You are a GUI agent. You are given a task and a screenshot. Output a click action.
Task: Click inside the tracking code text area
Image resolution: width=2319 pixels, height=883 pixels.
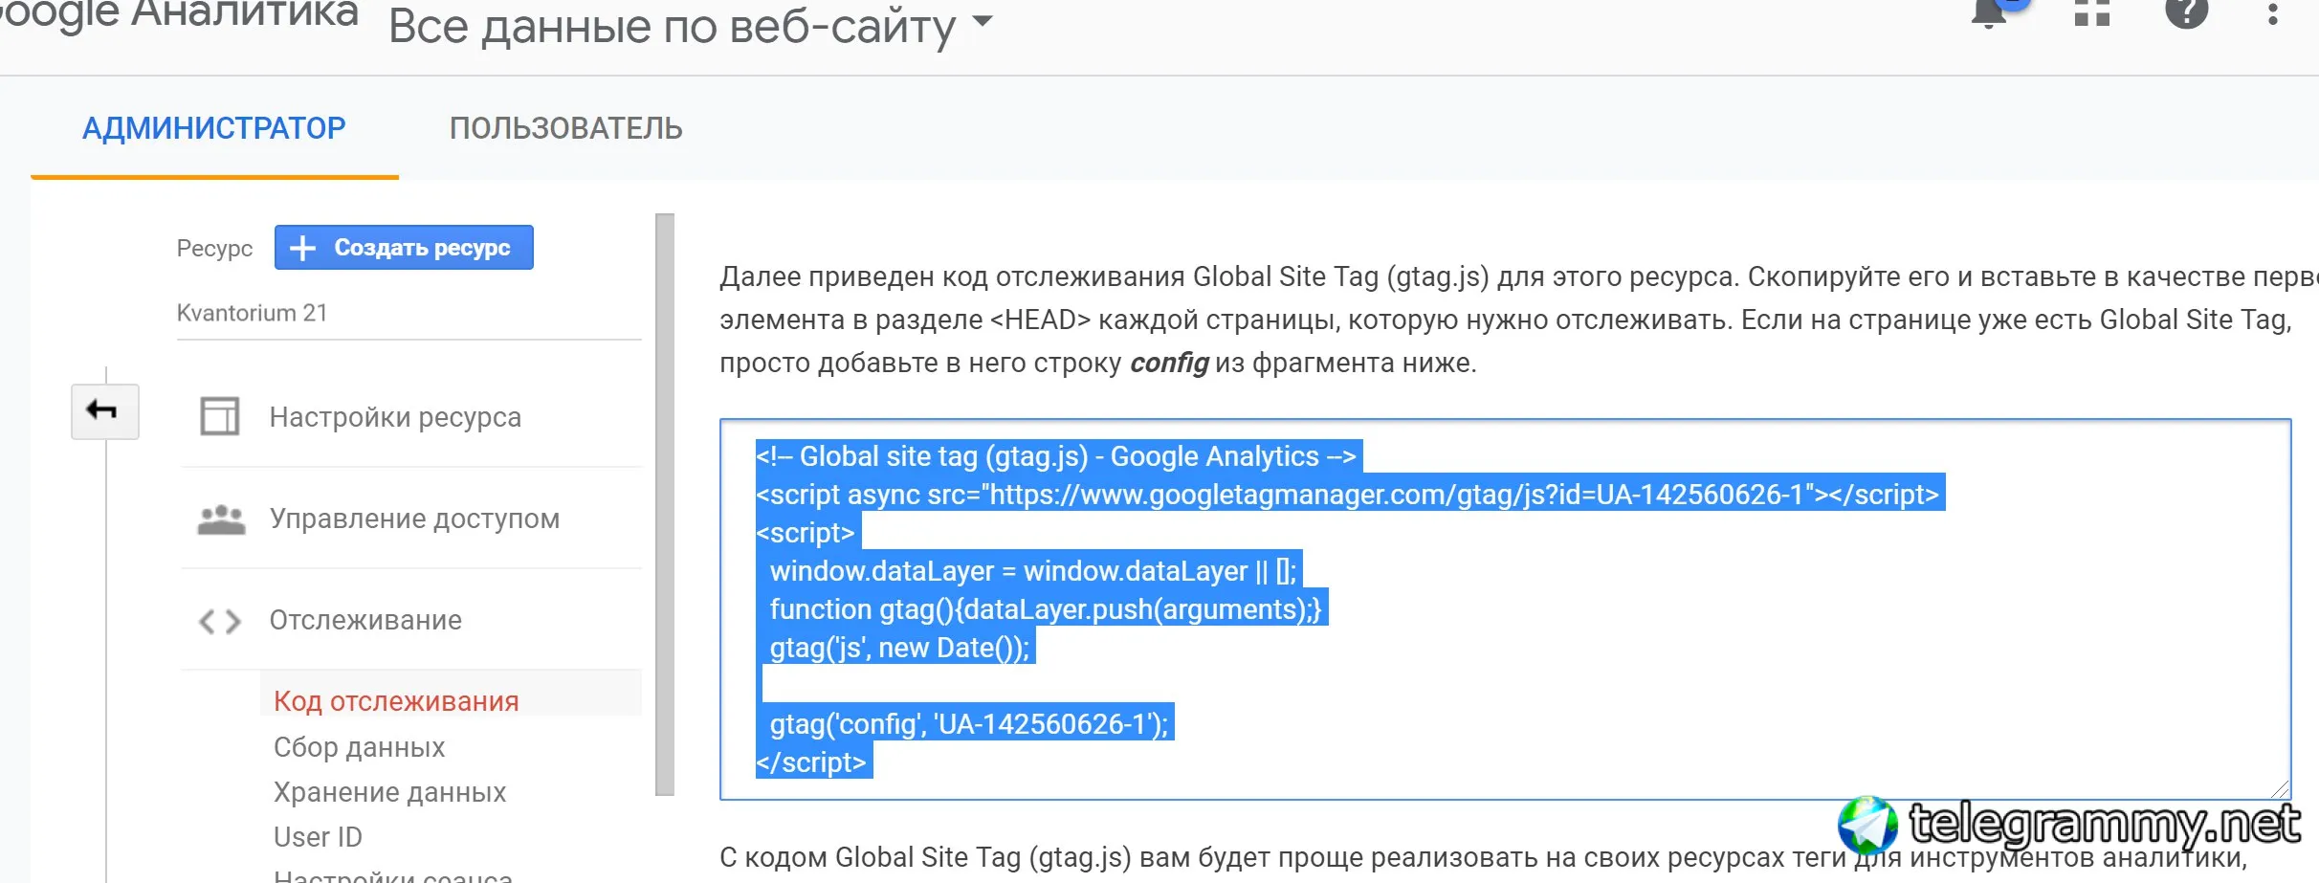(1505, 608)
